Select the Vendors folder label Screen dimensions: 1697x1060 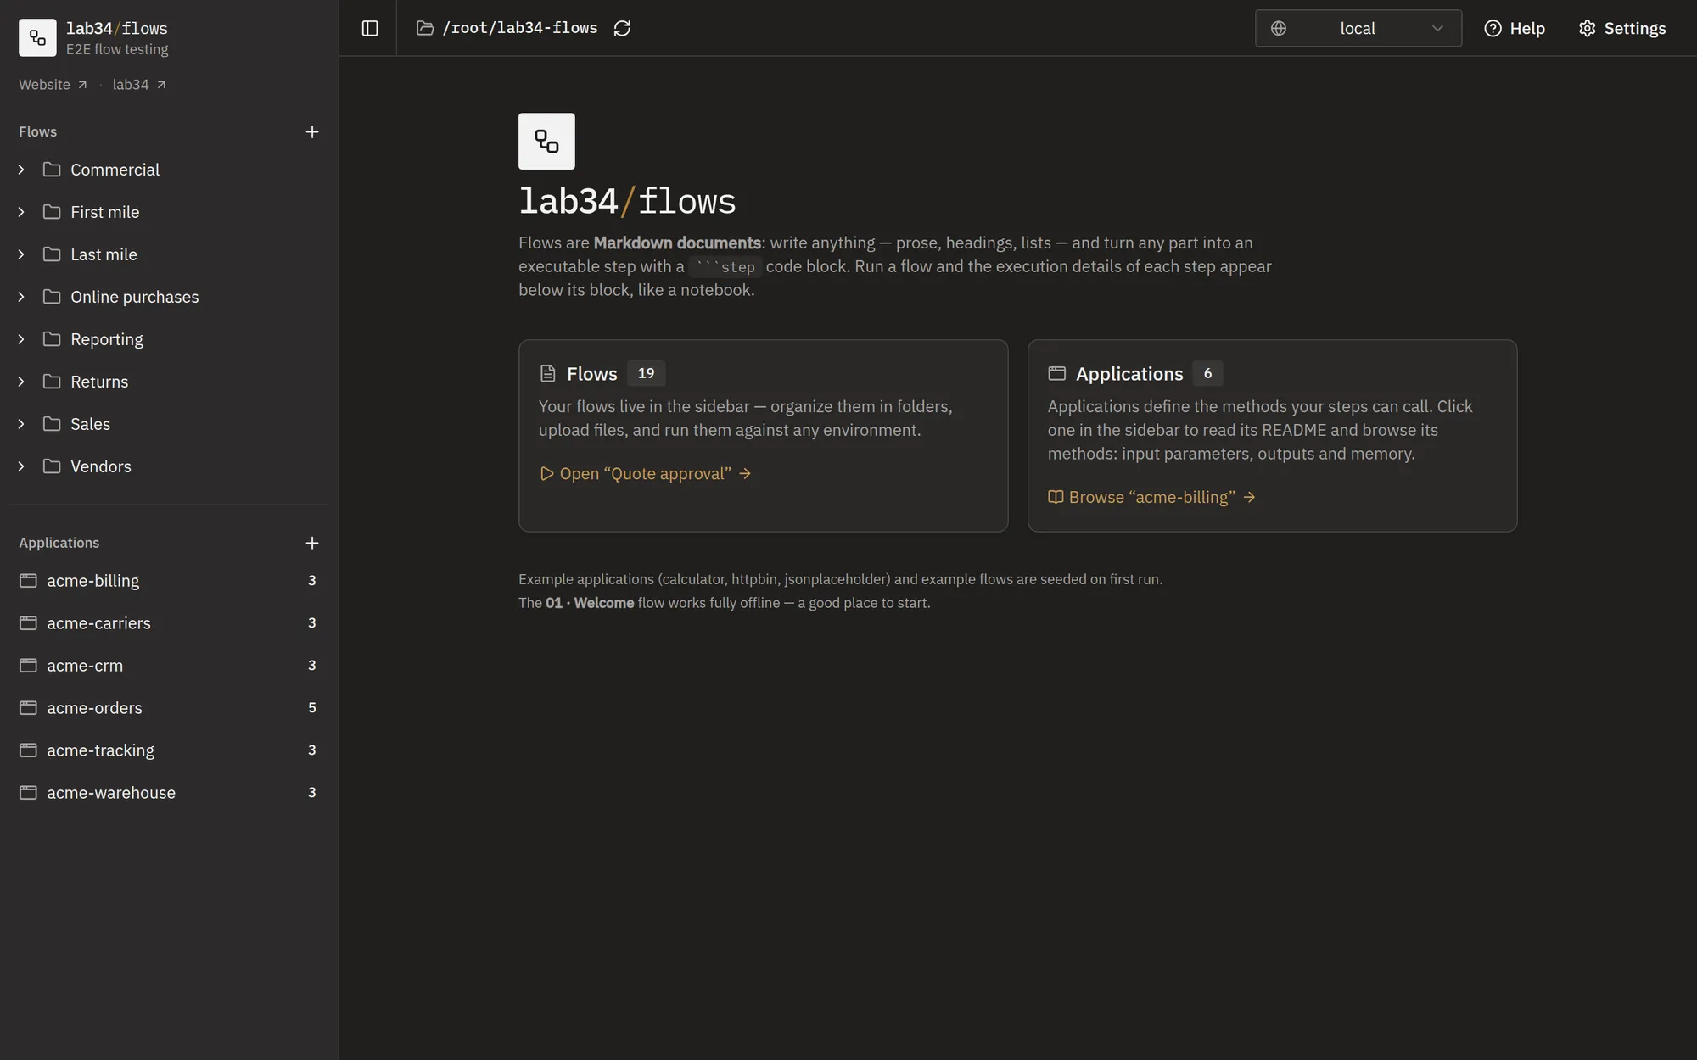click(101, 466)
